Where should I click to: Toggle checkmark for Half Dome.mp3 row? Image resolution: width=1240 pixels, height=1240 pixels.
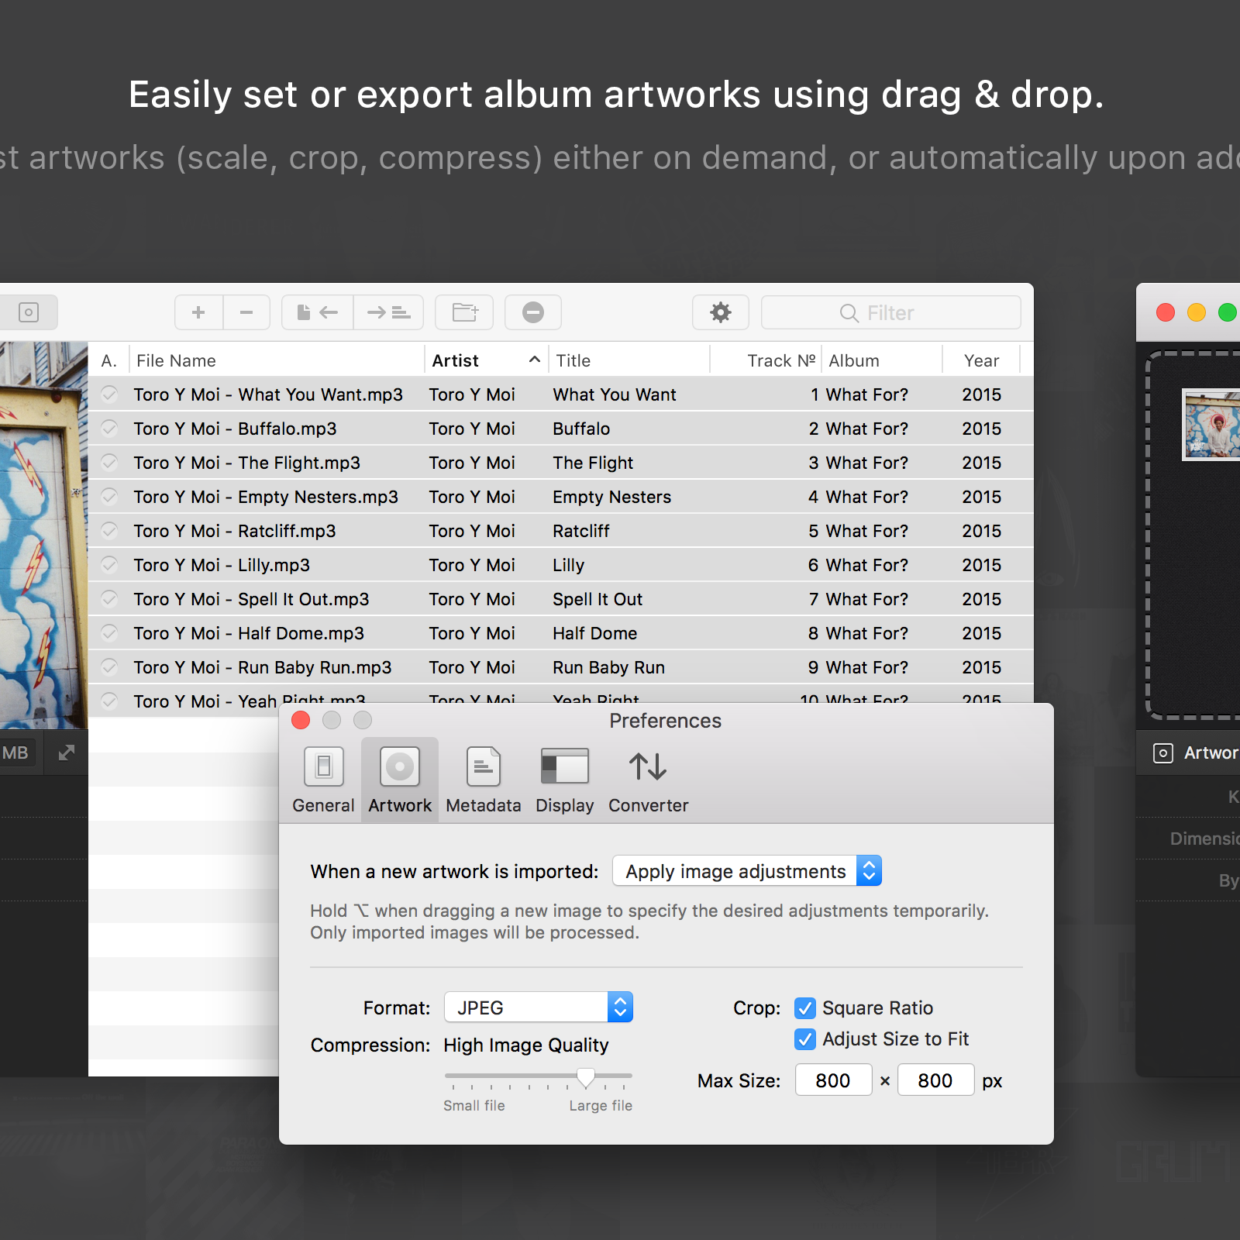tap(110, 632)
